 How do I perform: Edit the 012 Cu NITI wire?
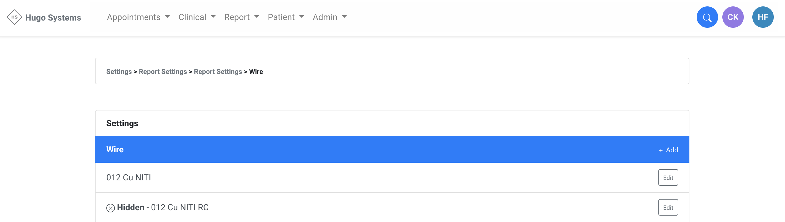tap(668, 178)
